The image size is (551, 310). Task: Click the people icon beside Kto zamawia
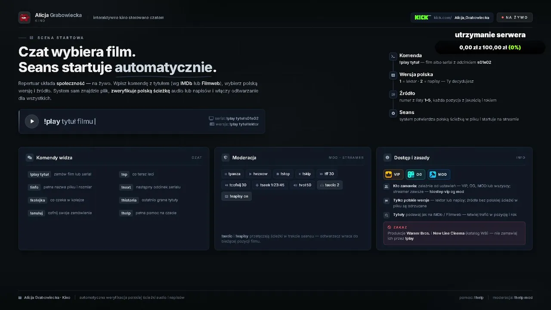(386, 186)
